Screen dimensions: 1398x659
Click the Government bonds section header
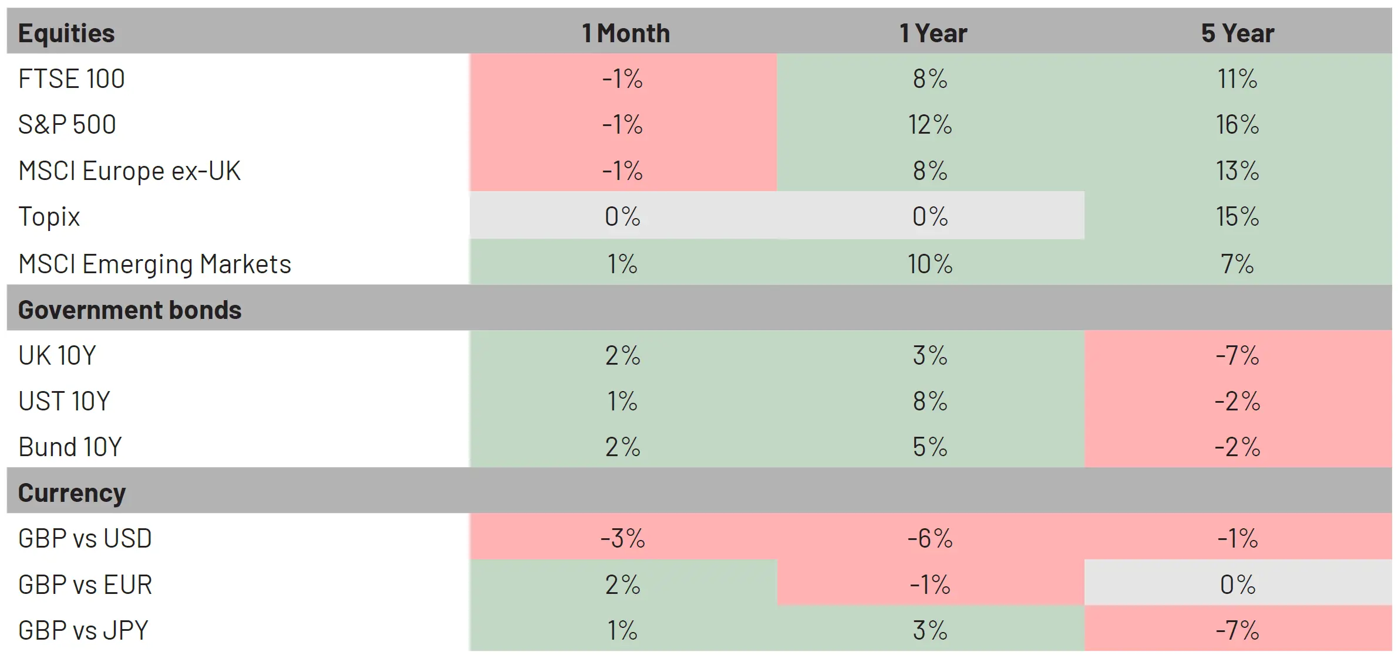[130, 310]
